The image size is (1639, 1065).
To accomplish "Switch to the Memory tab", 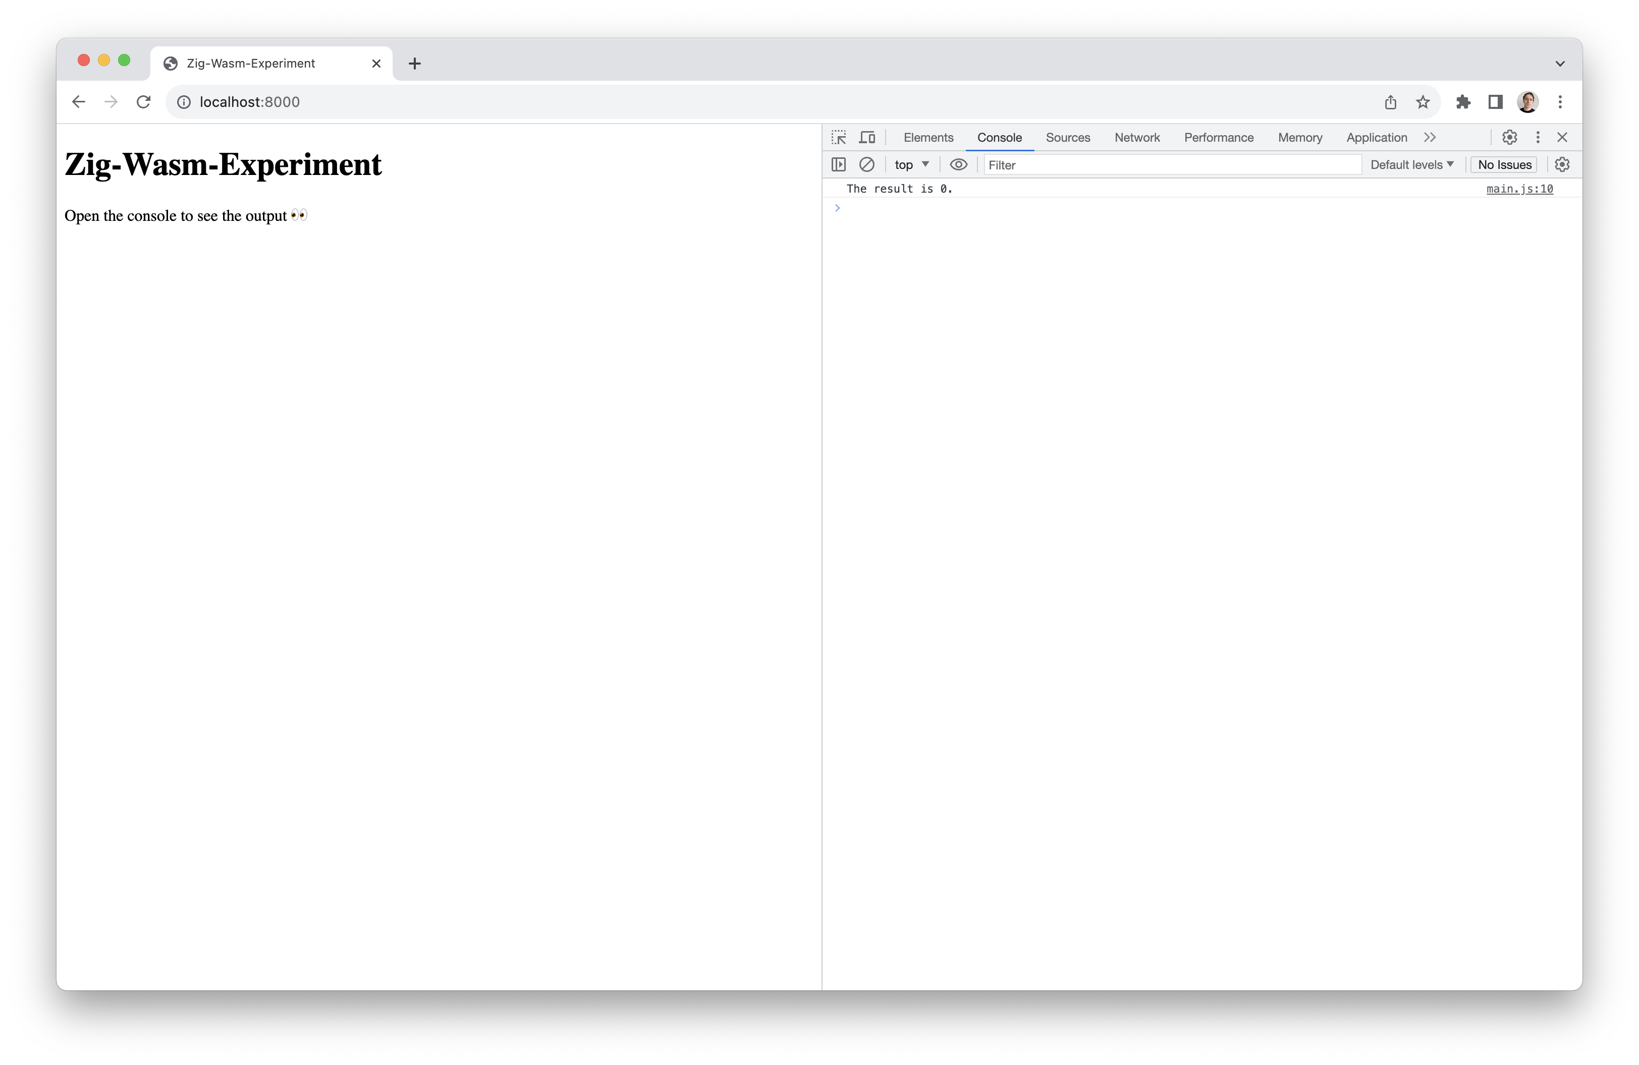I will tap(1299, 138).
